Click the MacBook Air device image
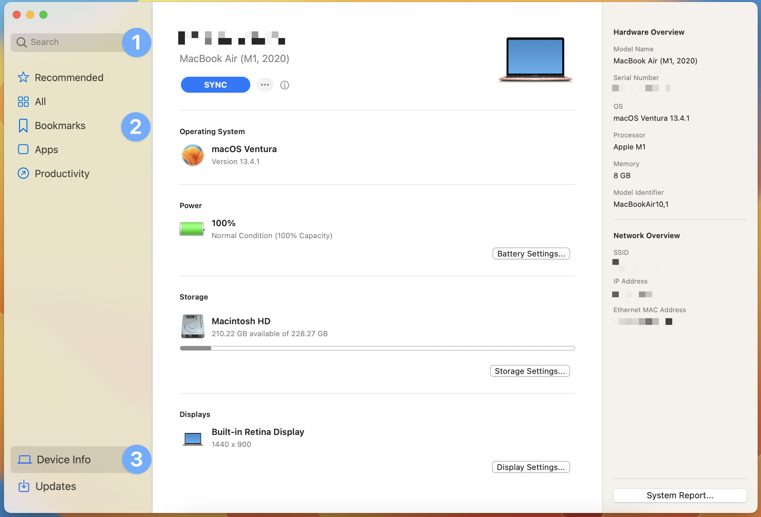 pos(535,60)
